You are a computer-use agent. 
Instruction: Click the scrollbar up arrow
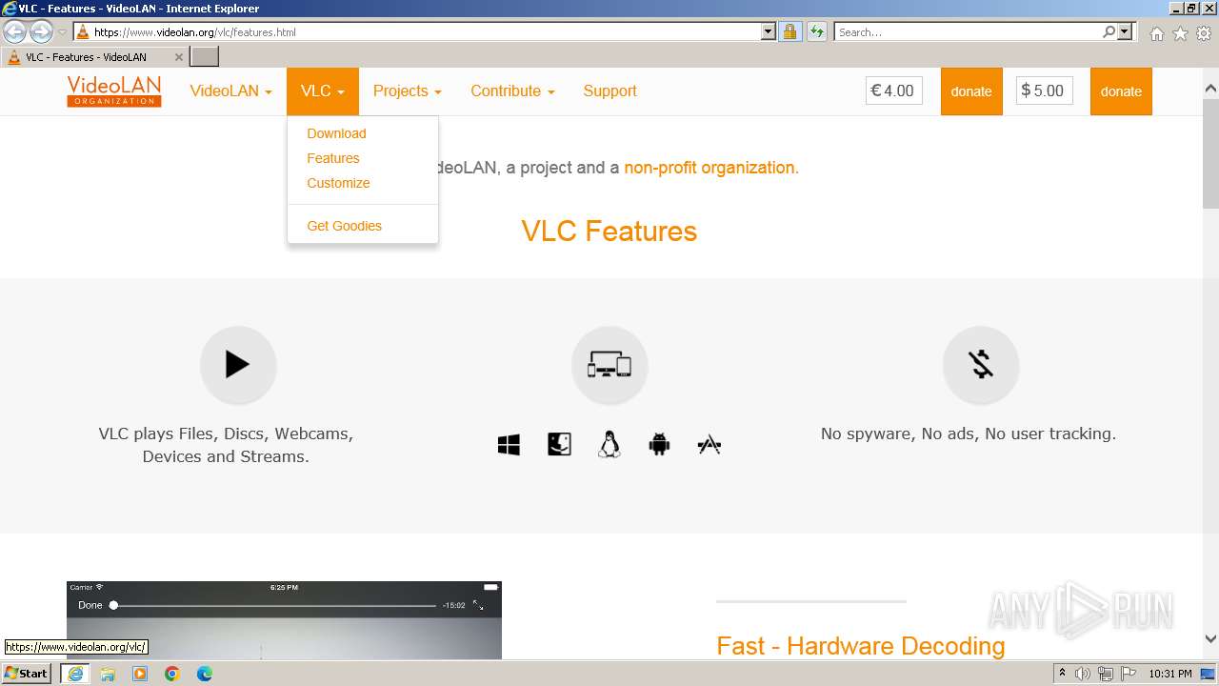[x=1210, y=89]
